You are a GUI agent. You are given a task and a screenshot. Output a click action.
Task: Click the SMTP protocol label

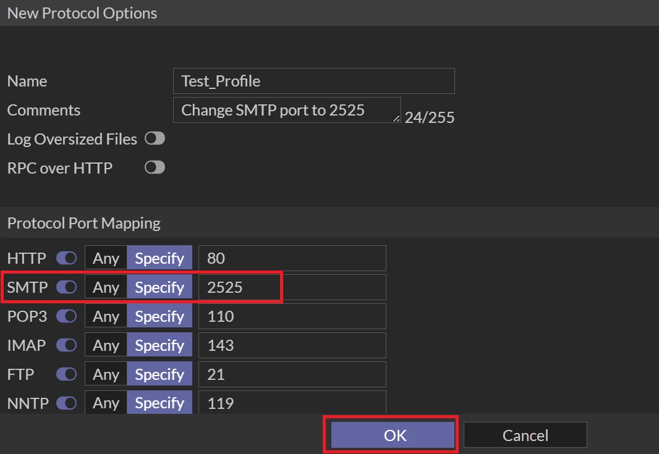(27, 287)
